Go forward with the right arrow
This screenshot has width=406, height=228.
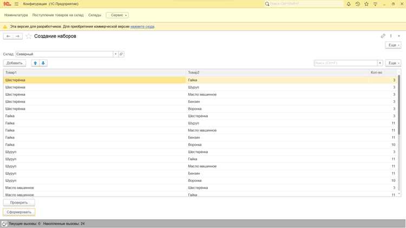point(18,36)
